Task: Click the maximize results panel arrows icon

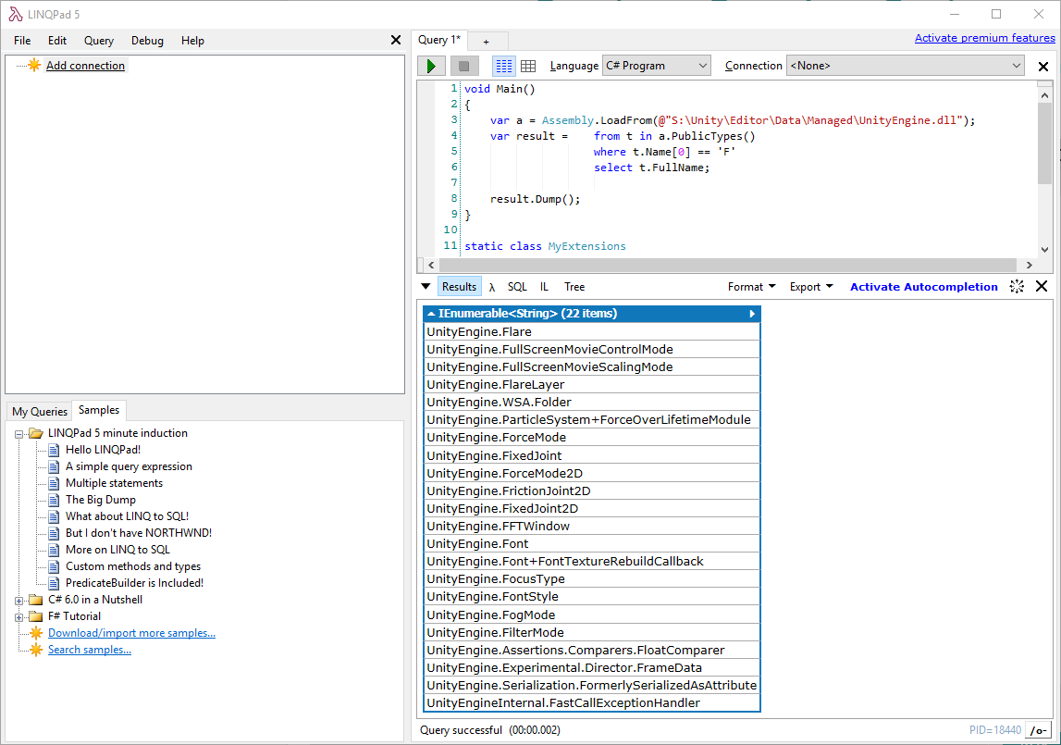Action: tap(1016, 287)
